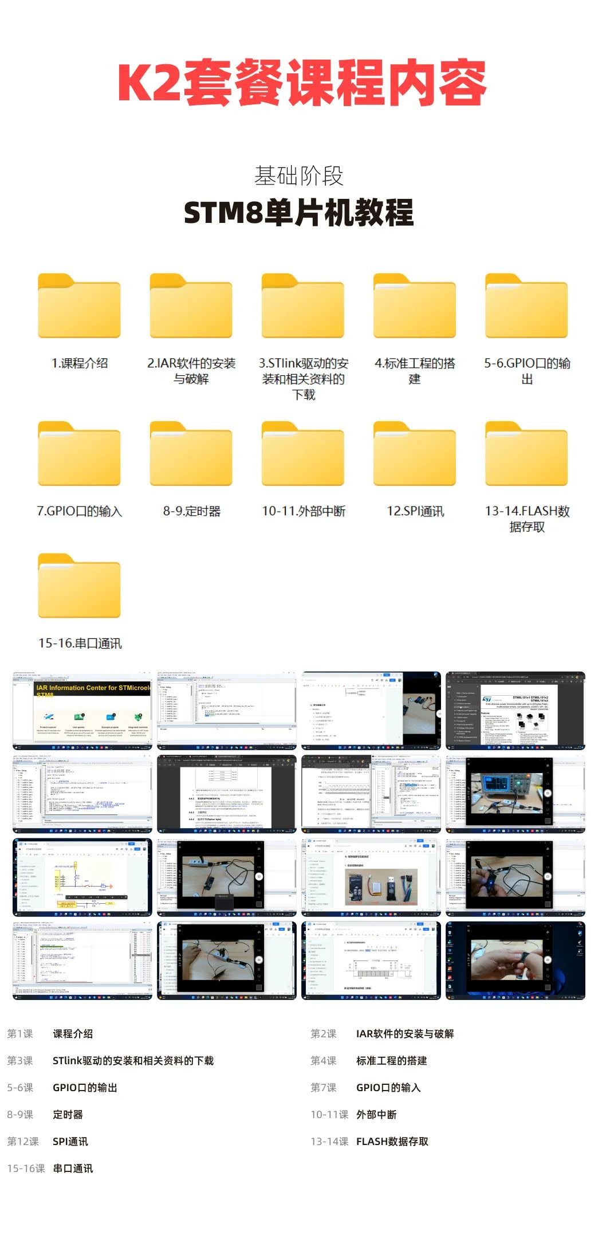
Task: Select the IAR Information Center thumbnail
Action: click(x=82, y=710)
